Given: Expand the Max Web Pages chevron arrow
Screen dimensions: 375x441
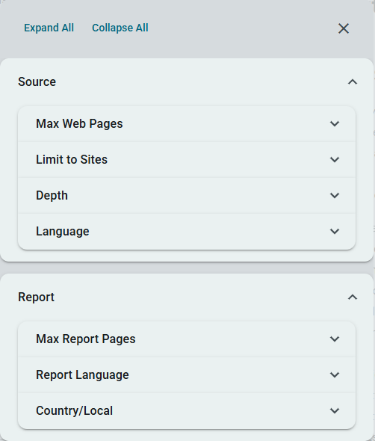Looking at the screenshot, I should click(x=335, y=123).
